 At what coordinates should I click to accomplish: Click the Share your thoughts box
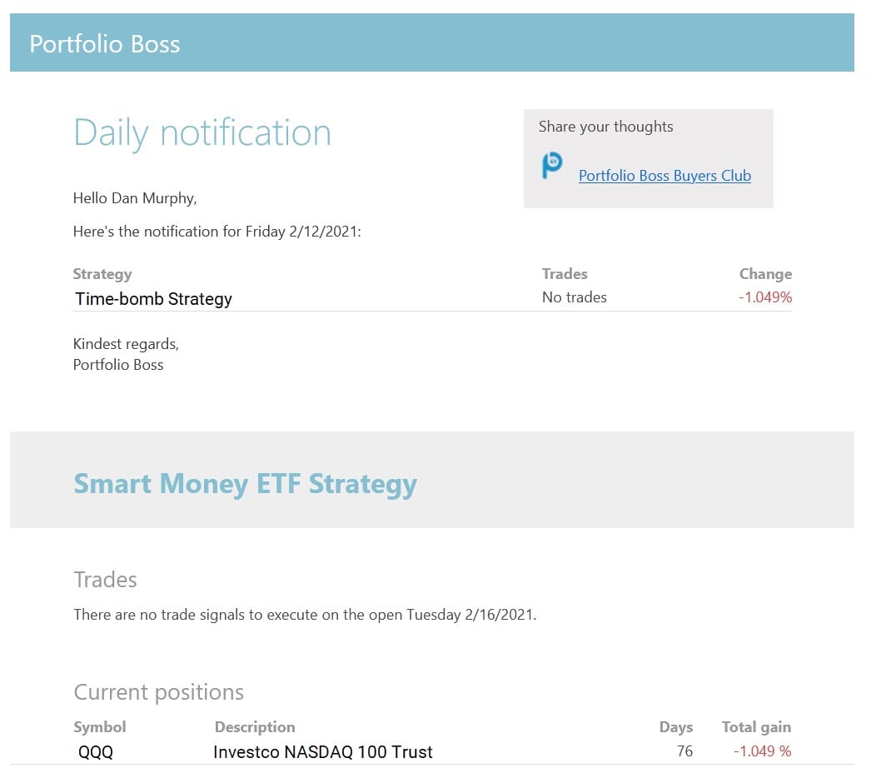tap(605, 127)
